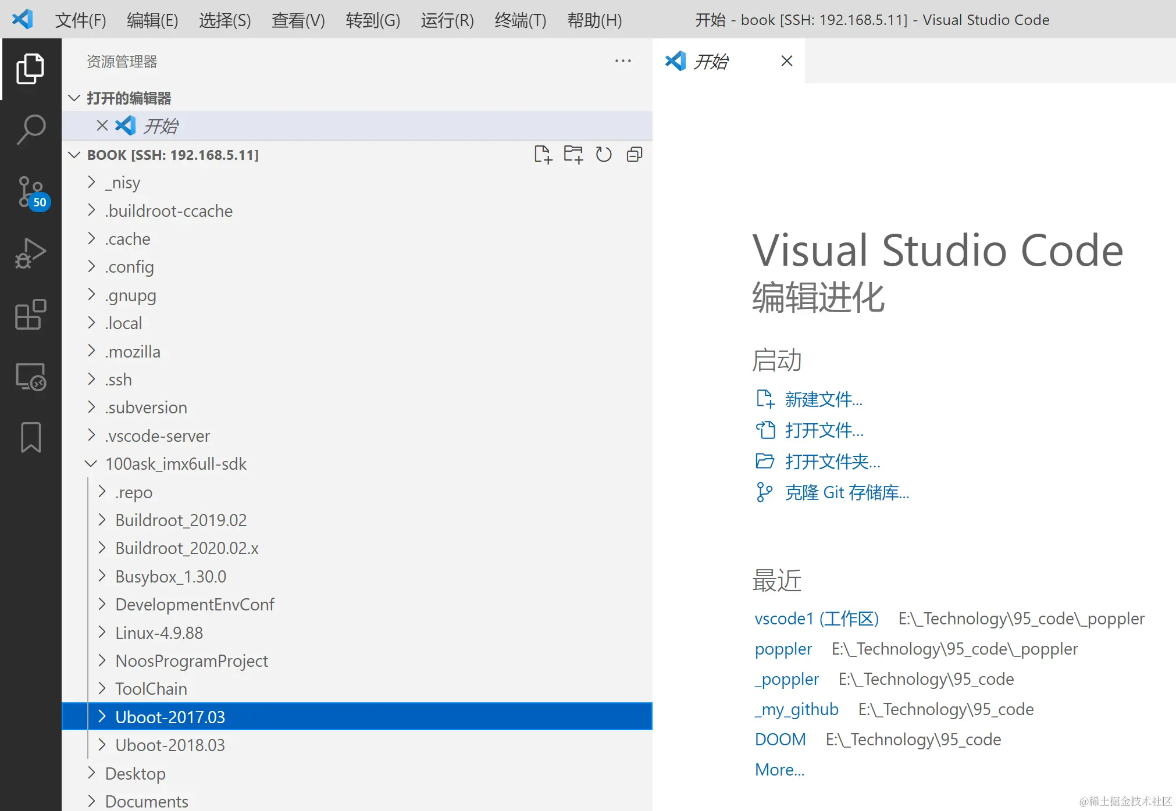
Task: Open the 帮助(H) menu
Action: (x=594, y=20)
